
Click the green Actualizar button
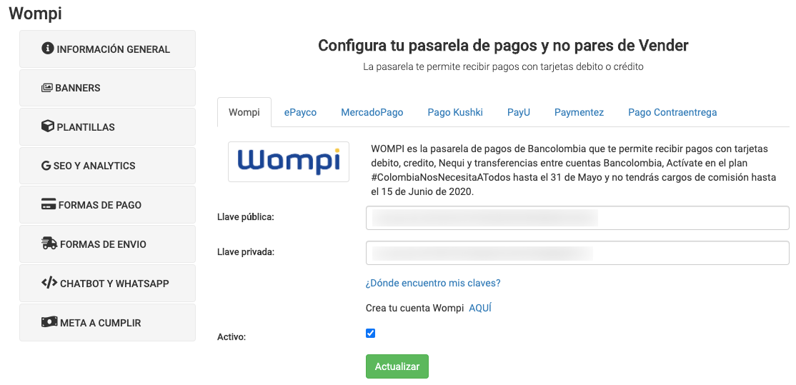click(x=397, y=366)
